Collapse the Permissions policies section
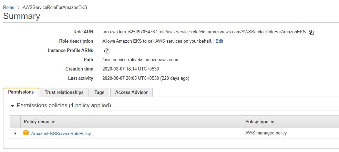339x152 pixels. pyautogui.click(x=13, y=106)
